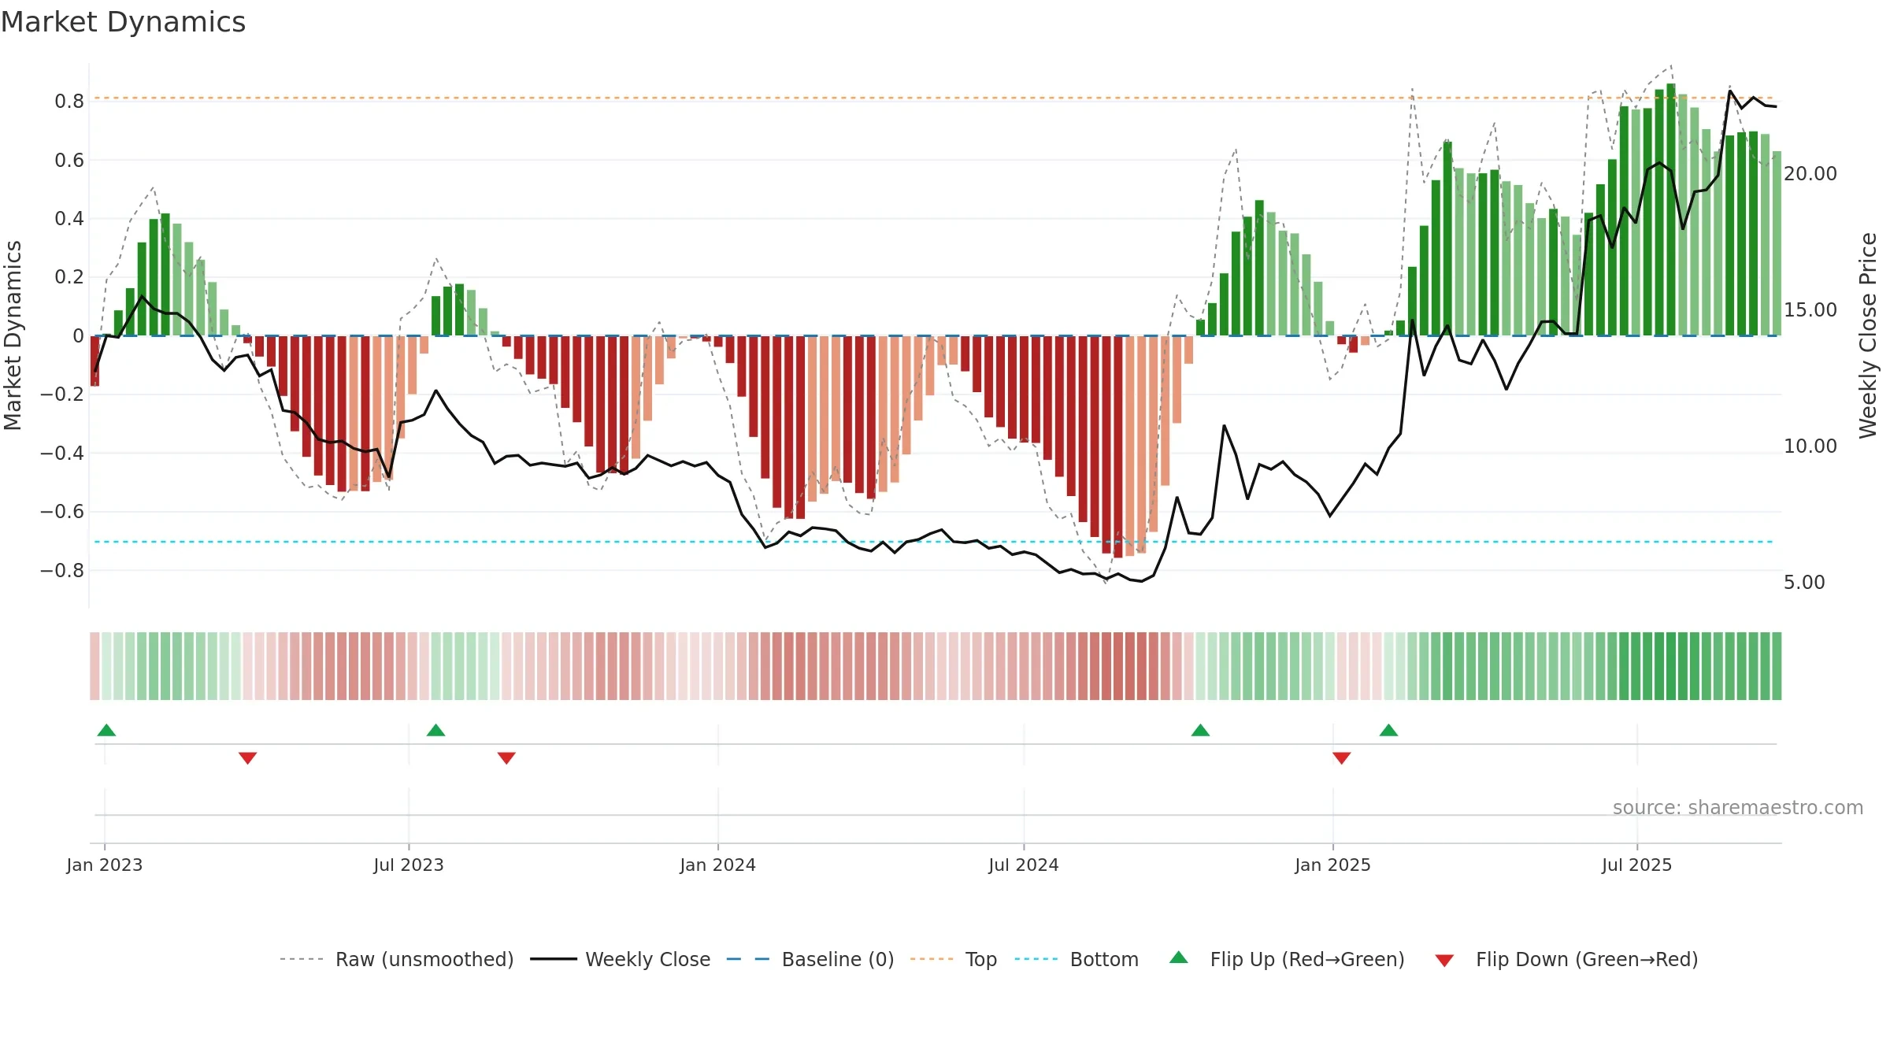The height and width of the screenshot is (1063, 1890).
Task: Click the Jan 2025 x-axis label
Action: tap(1333, 865)
